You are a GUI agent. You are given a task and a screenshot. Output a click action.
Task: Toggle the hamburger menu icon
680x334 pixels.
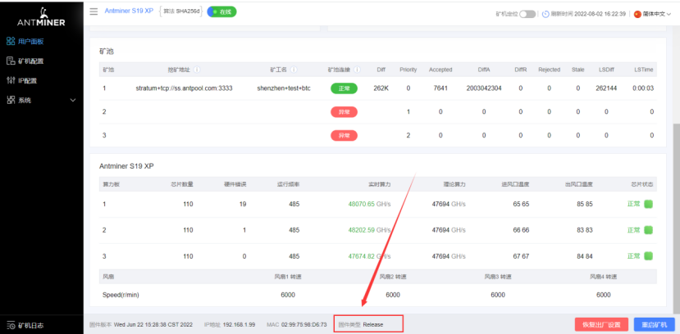[x=94, y=11]
